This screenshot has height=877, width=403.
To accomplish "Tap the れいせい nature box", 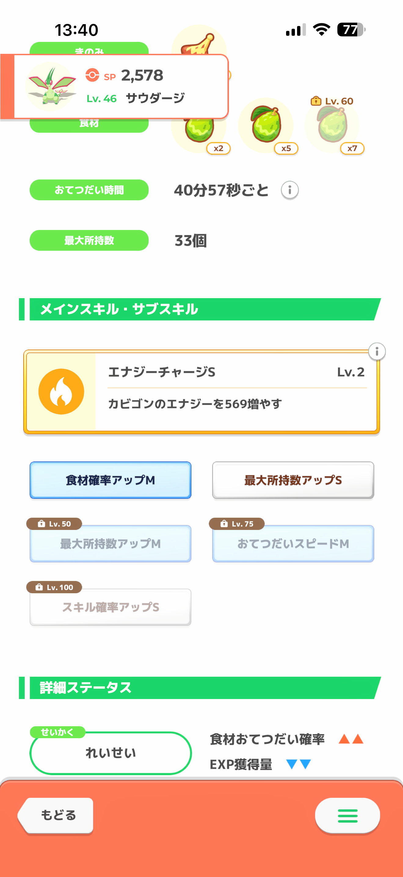I will coord(111,753).
